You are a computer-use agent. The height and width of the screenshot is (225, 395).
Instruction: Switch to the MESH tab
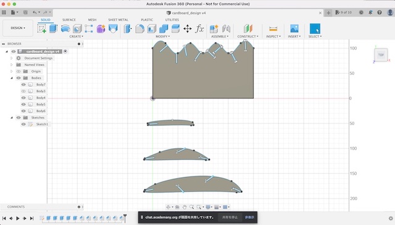pos(92,20)
